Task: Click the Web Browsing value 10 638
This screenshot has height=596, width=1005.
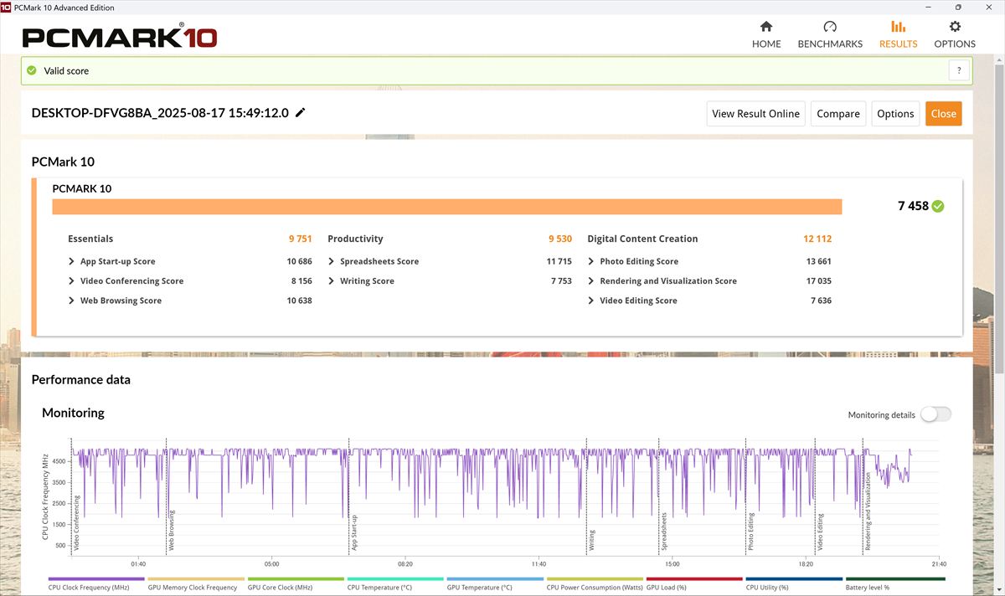Action: (299, 301)
